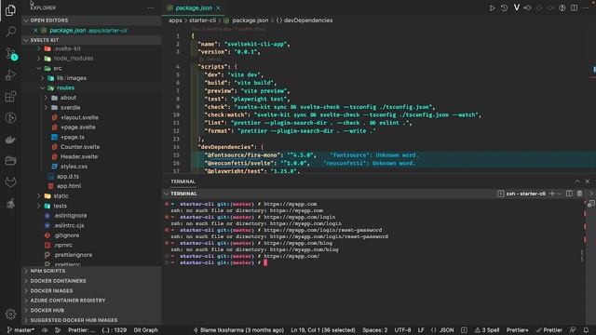This screenshot has height=335, width=596.
Task: Expand the Azure Container Registry section
Action: pyautogui.click(x=91, y=301)
